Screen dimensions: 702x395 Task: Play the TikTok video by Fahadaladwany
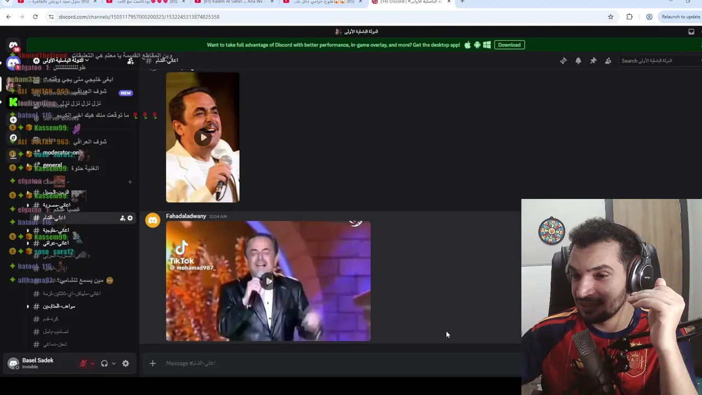[268, 281]
